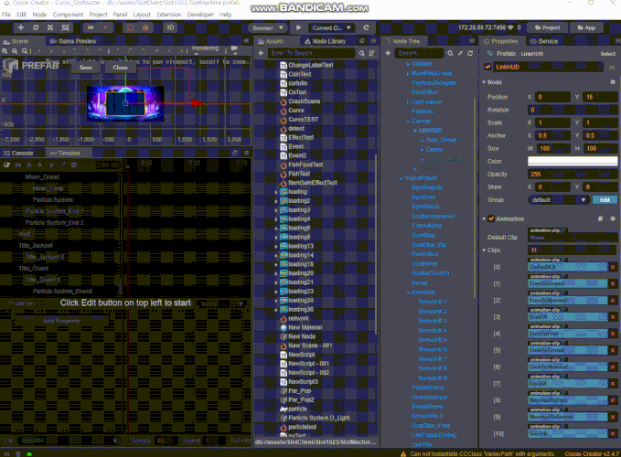Open the Project folder button

[x=547, y=27]
